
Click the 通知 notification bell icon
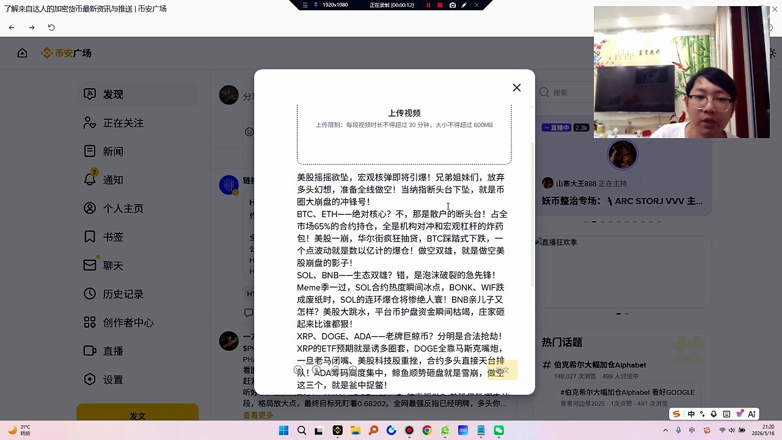click(90, 180)
